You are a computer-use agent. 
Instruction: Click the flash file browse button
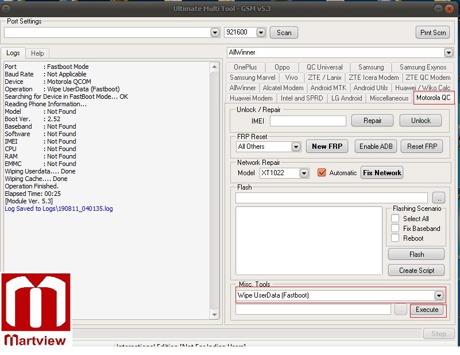(439, 198)
